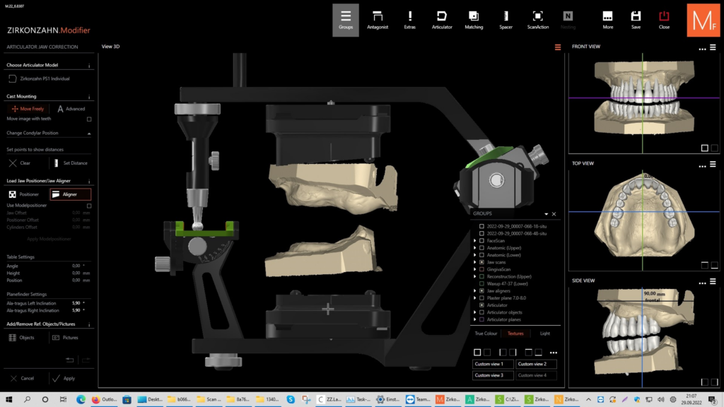
Task: Toggle visibility of Jaw aligners group
Action: click(481, 291)
